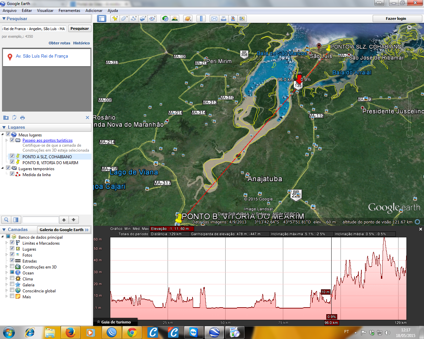Collapse the Lugares panel header
The image size is (424, 339).
[4, 127]
